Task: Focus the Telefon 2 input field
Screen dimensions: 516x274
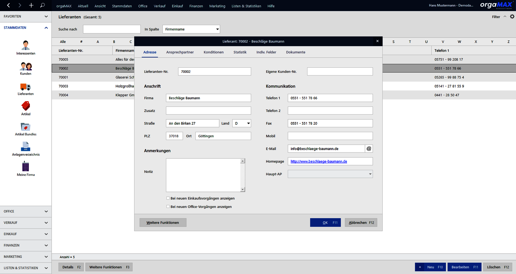Action: tap(330, 111)
